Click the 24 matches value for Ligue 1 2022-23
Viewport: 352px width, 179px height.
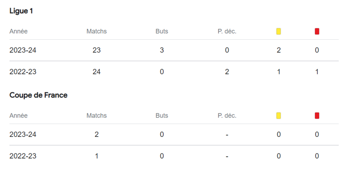point(96,72)
